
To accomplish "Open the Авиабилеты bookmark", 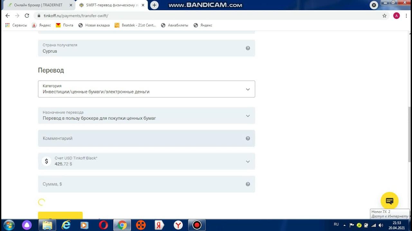I will pyautogui.click(x=174, y=25).
